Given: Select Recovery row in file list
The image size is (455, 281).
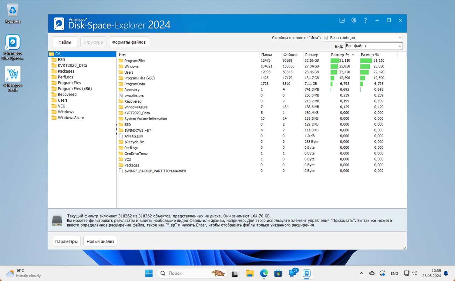Looking at the screenshot, I should (x=257, y=90).
